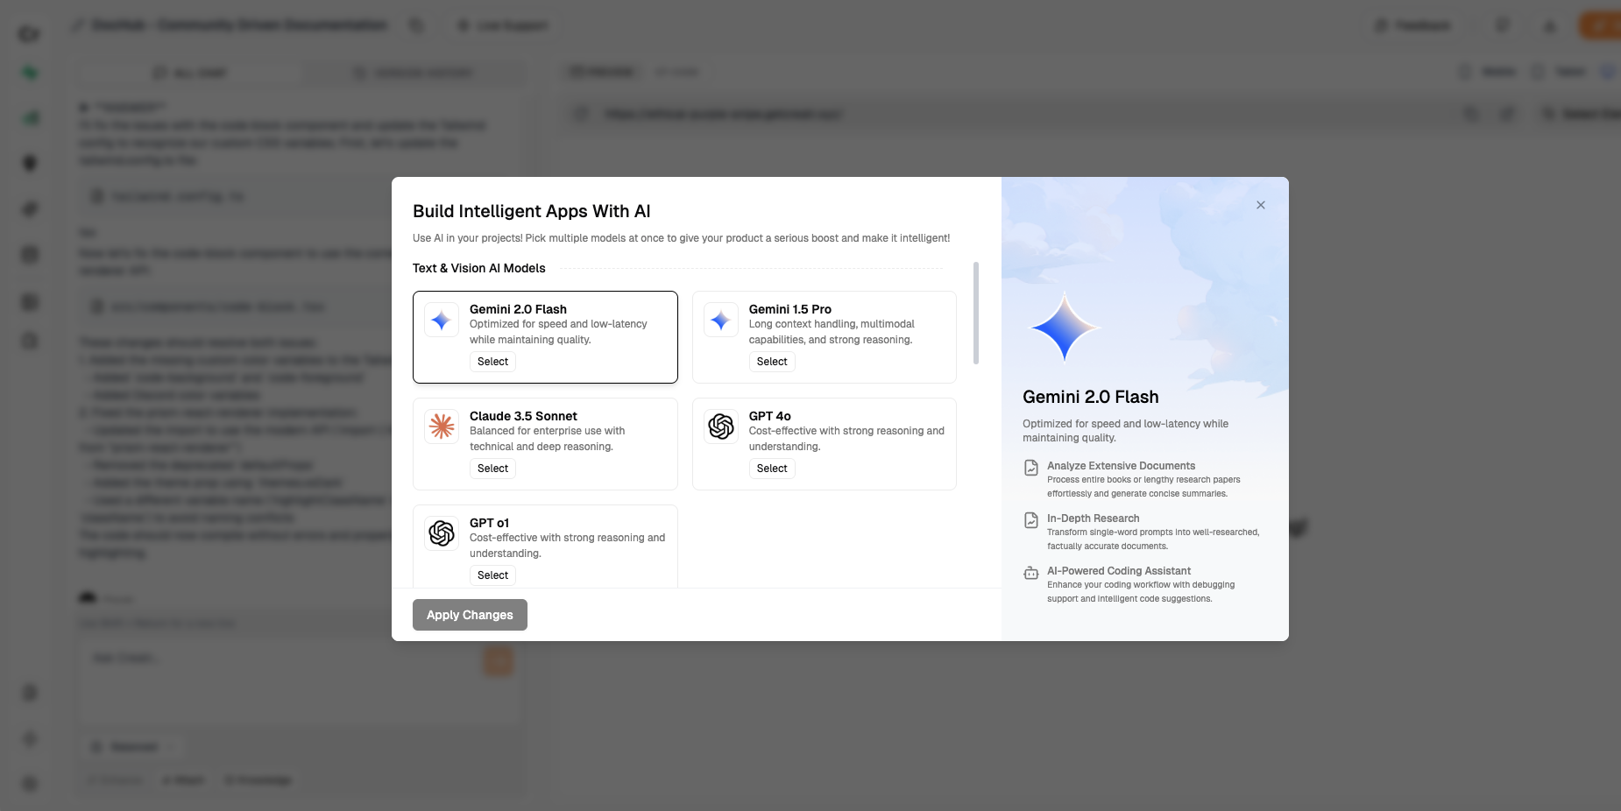
Task: Apply Changes to selected AI models
Action: click(470, 615)
